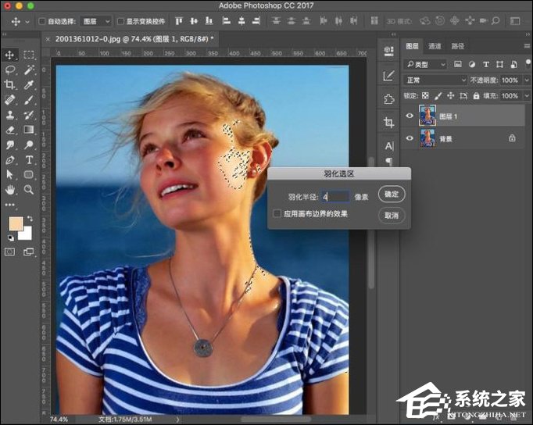Switch to the 通道 tab
533x425 pixels.
435,46
